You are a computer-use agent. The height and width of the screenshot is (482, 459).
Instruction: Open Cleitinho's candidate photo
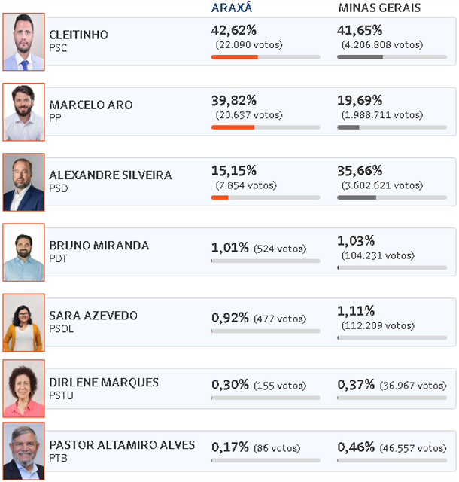[23, 42]
